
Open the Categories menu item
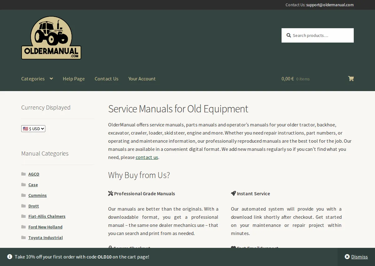(33, 79)
